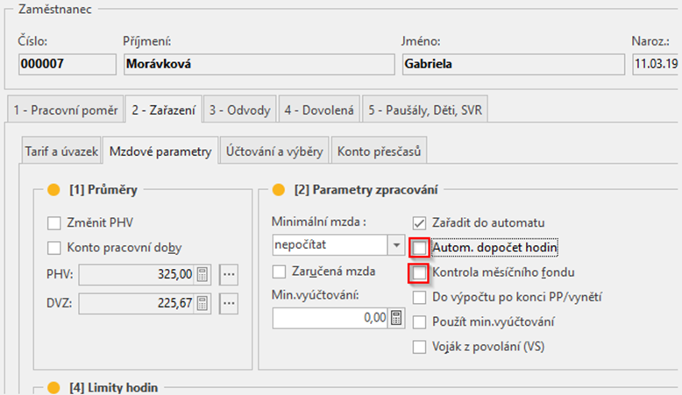Click the ellipsis button beside DVZ
The width and height of the screenshot is (682, 395).
[x=229, y=304]
